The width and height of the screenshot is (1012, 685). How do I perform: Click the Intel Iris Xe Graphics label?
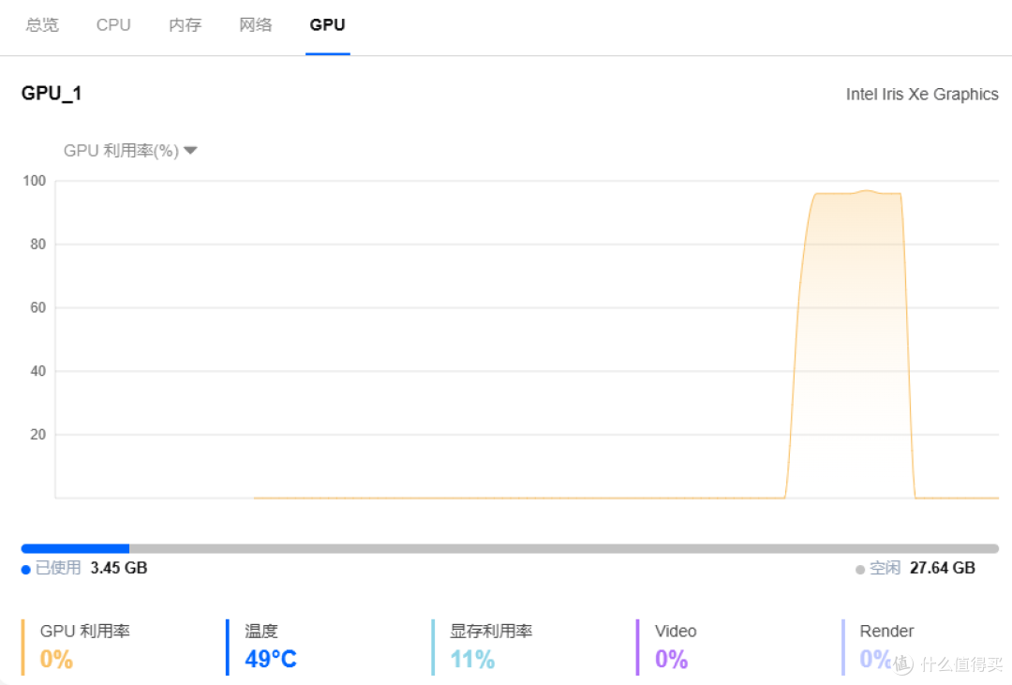tap(922, 95)
